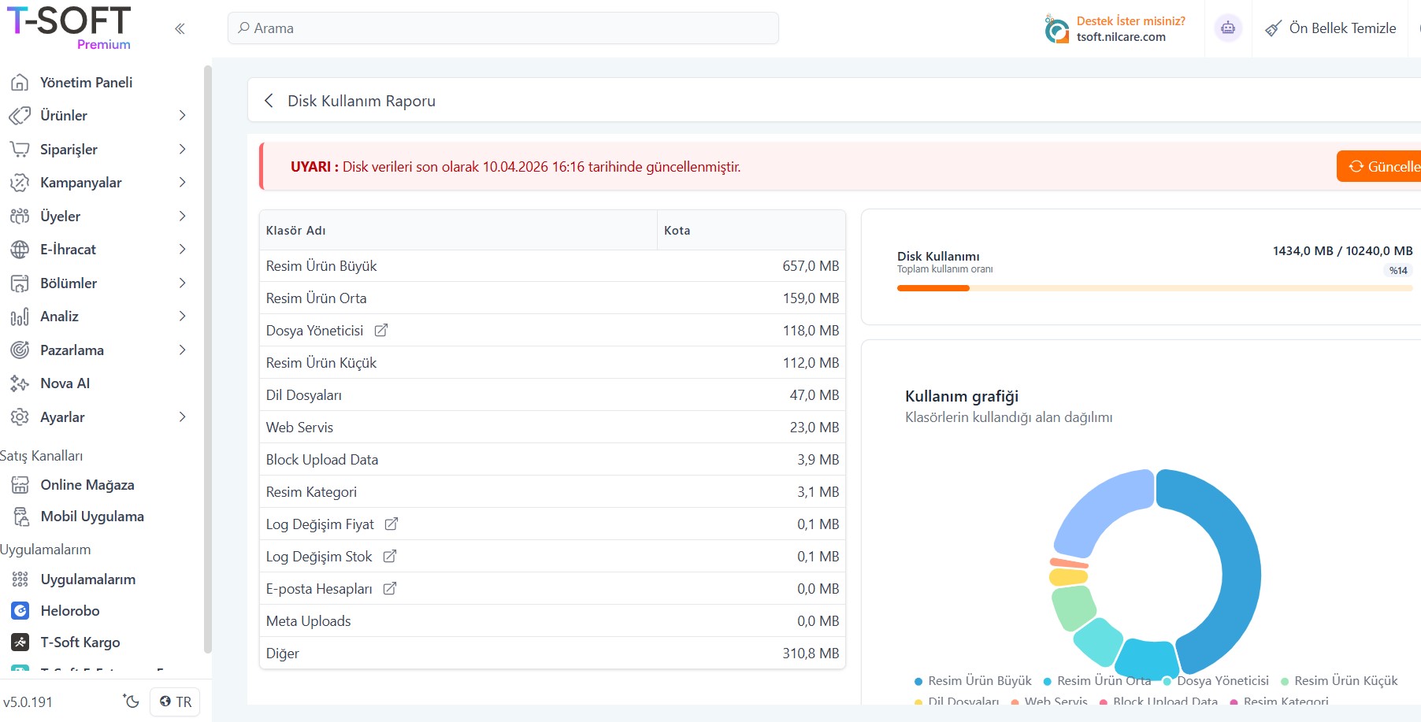Open the Dosya Yöneticisi external link icon
The width and height of the screenshot is (1421, 722).
(x=381, y=331)
